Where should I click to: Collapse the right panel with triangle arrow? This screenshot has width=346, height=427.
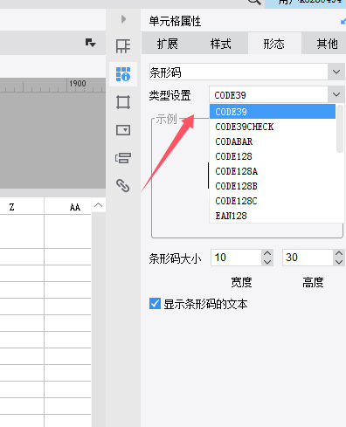(123, 19)
